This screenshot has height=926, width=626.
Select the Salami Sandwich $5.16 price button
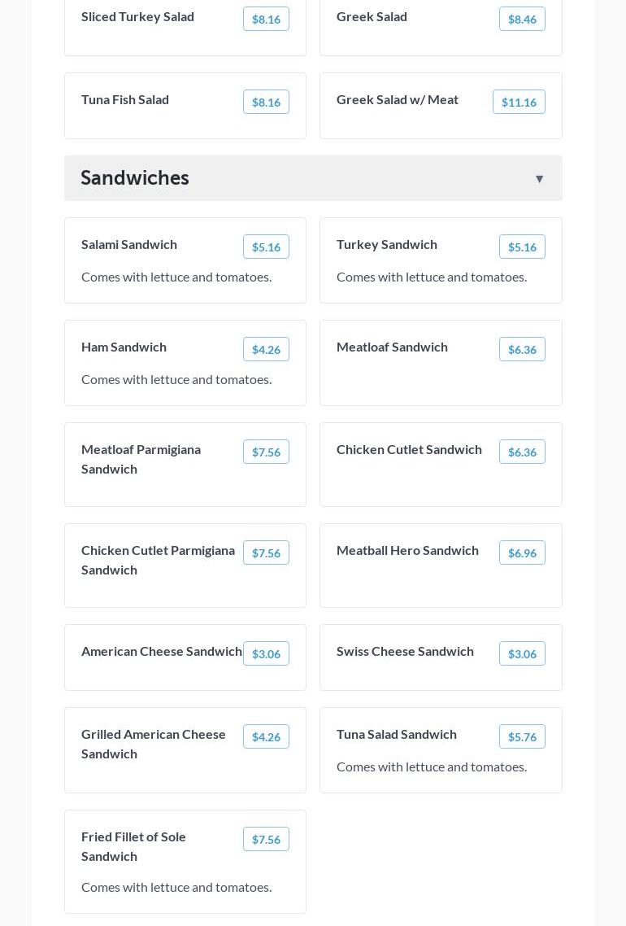pyautogui.click(x=266, y=247)
